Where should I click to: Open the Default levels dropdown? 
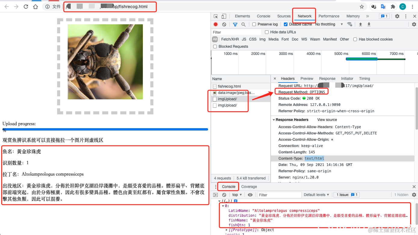pyautogui.click(x=316, y=194)
